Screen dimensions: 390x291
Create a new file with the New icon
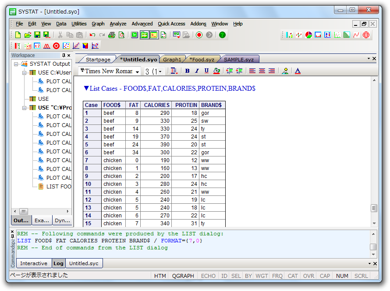(x=18, y=35)
